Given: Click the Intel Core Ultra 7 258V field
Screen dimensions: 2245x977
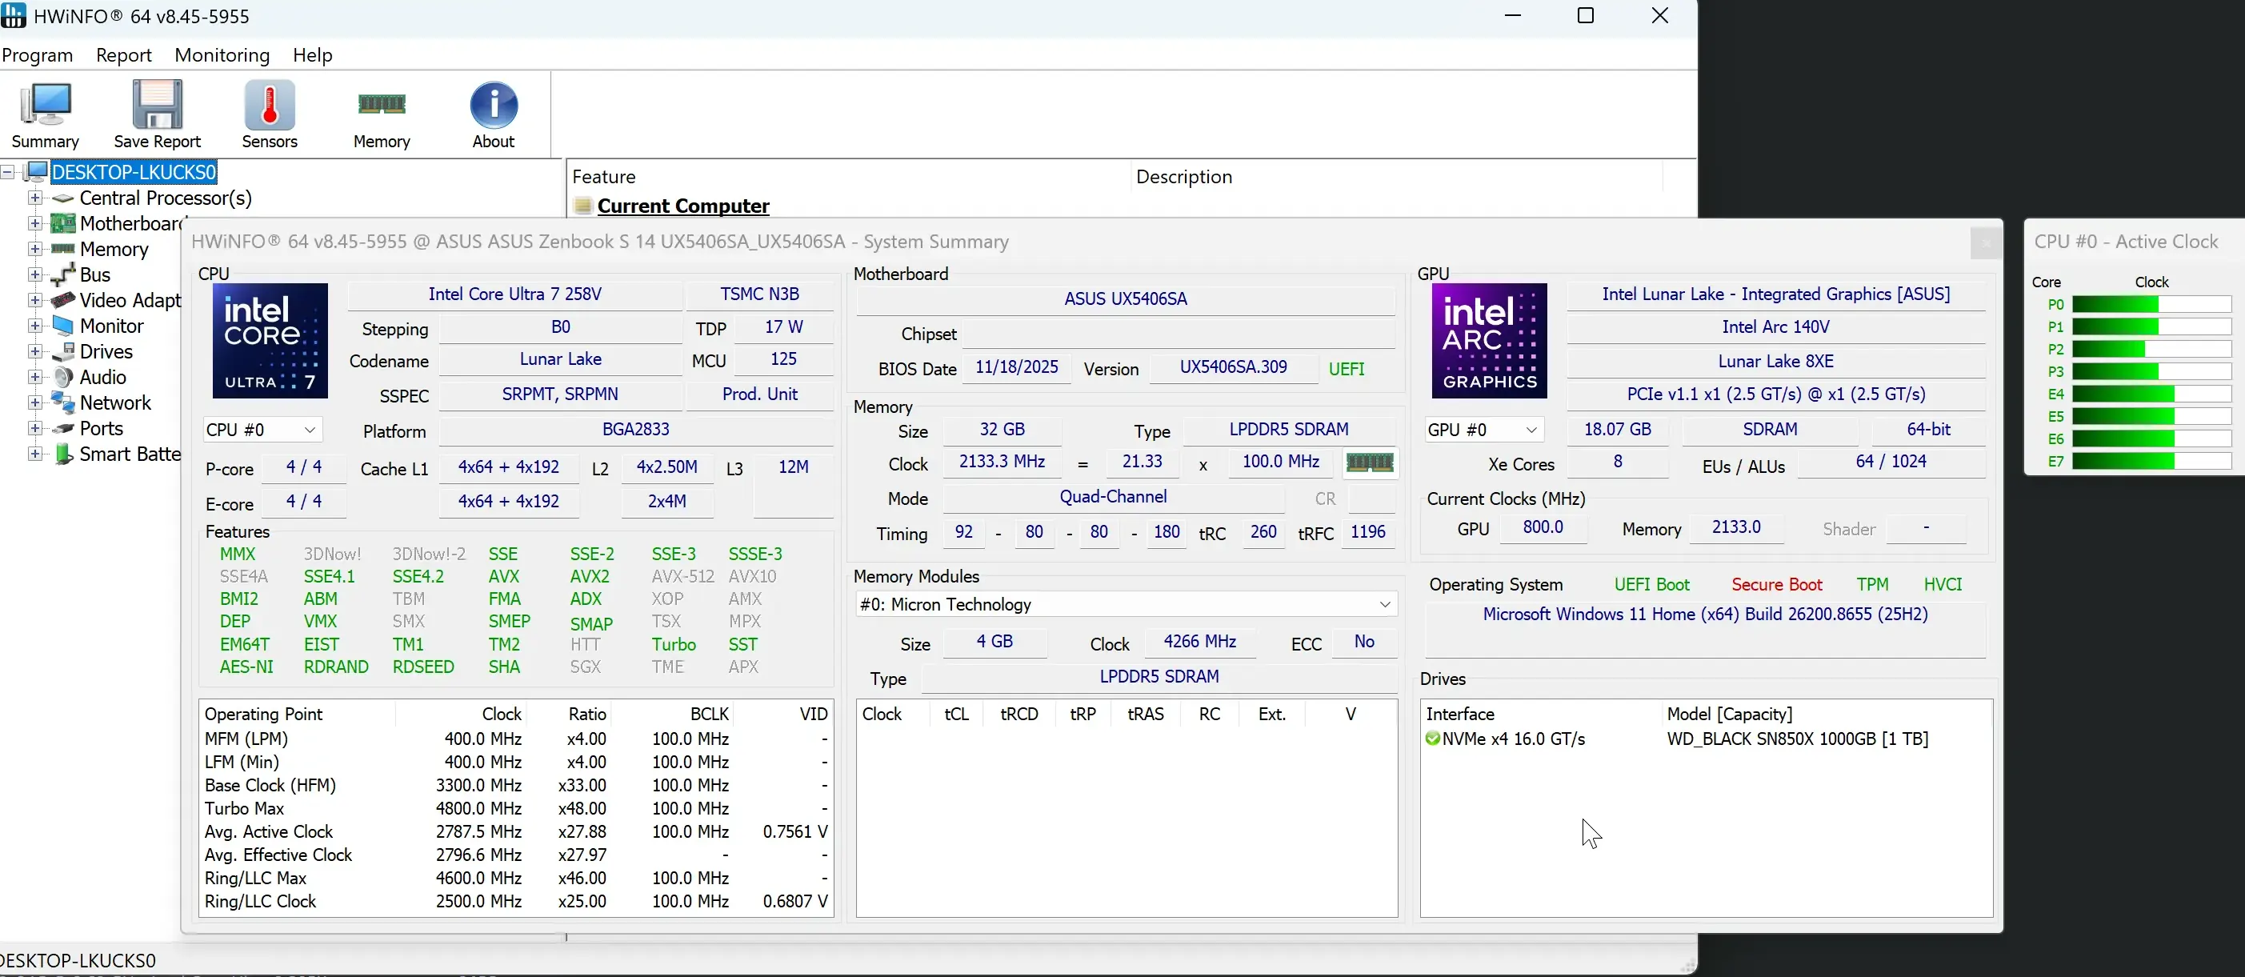Looking at the screenshot, I should [x=515, y=294].
